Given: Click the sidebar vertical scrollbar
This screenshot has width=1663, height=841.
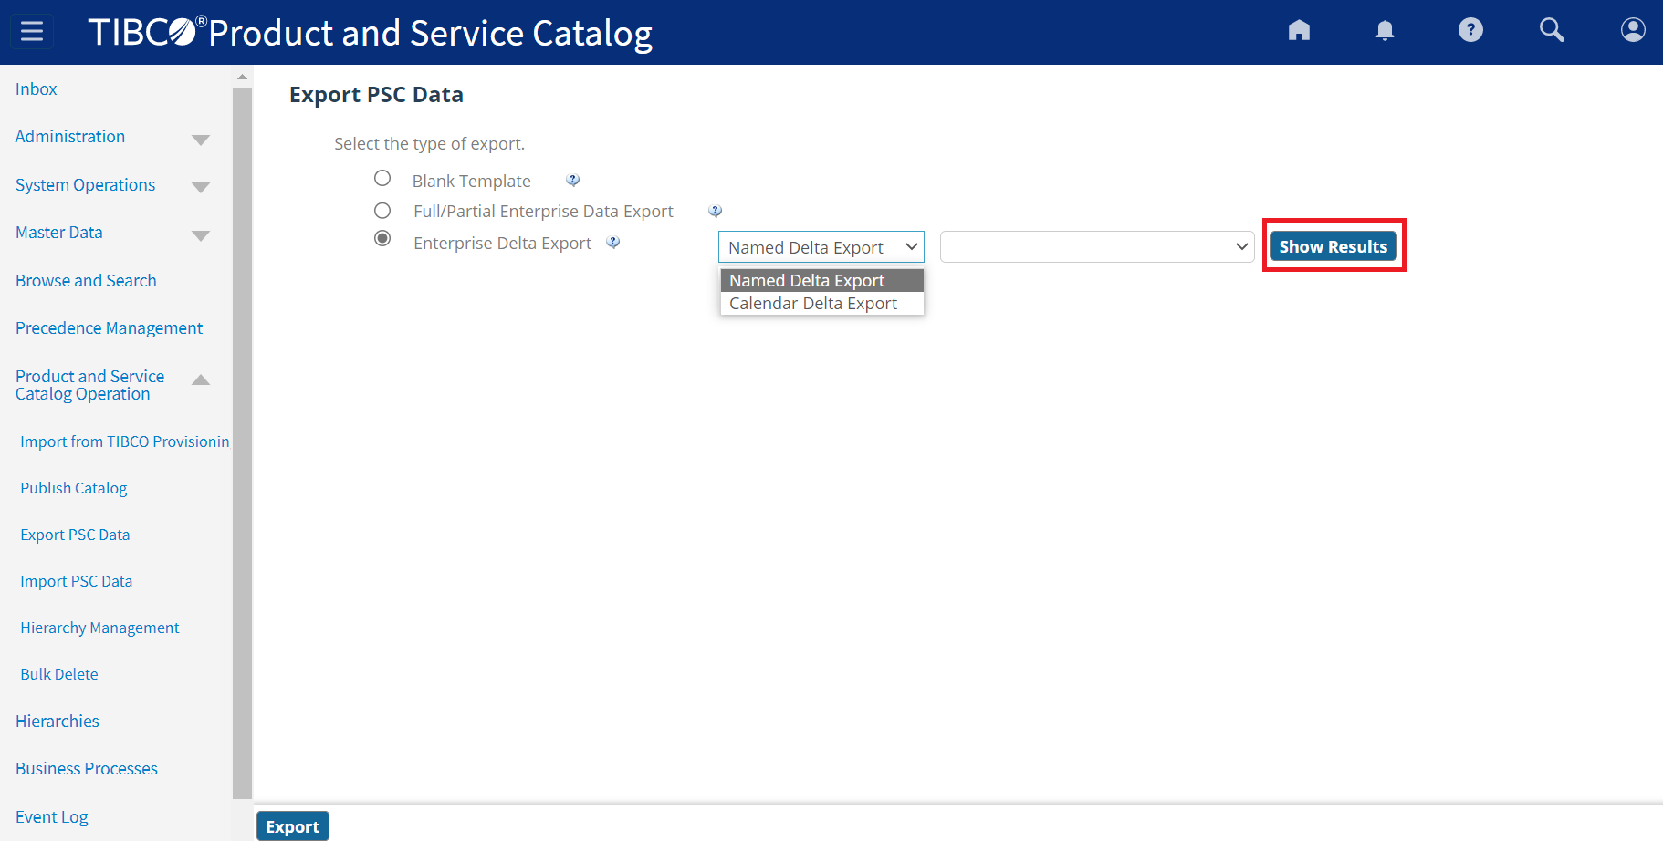Looking at the screenshot, I should (x=242, y=438).
